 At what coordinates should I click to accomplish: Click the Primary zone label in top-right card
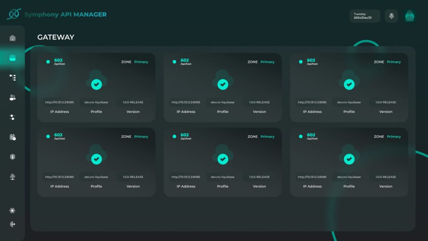(394, 62)
